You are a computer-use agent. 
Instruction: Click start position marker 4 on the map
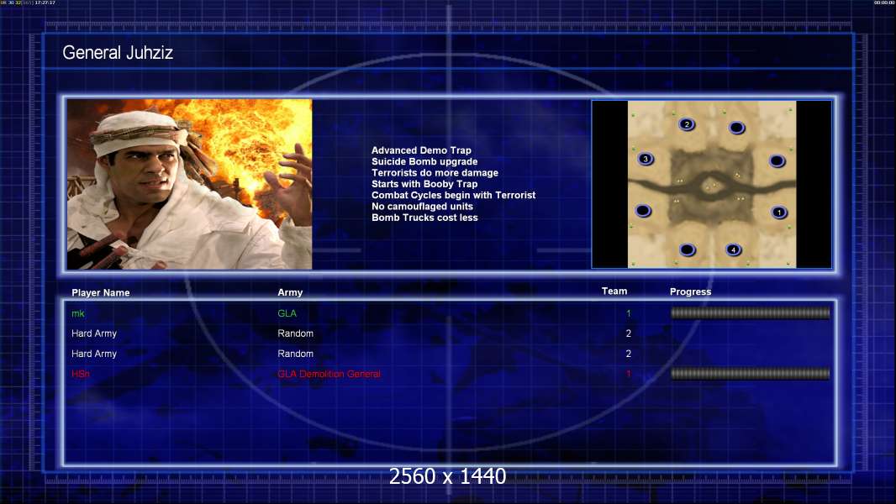[733, 249]
